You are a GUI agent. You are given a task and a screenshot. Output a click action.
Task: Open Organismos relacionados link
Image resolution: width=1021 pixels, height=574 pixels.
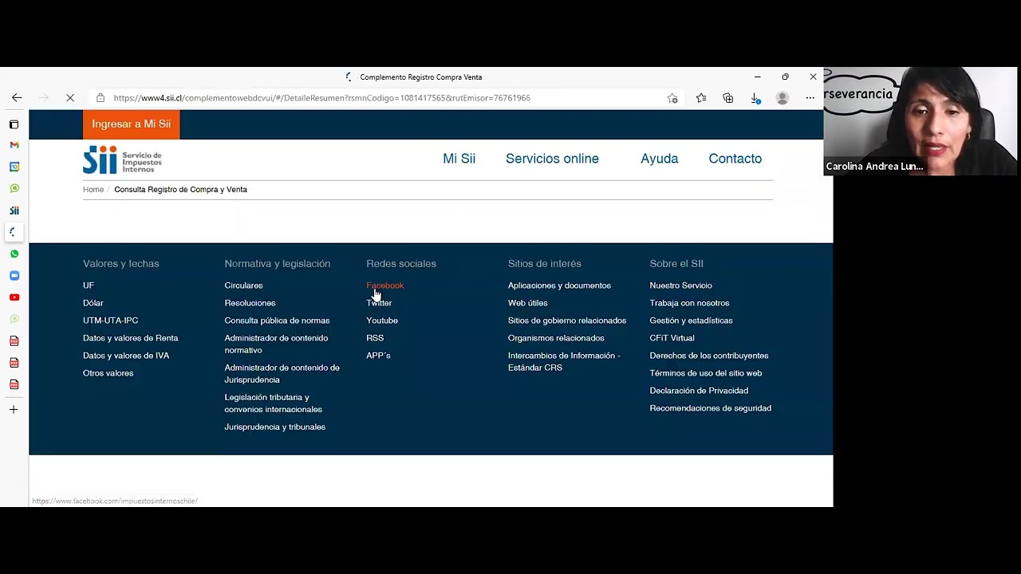[x=556, y=338]
